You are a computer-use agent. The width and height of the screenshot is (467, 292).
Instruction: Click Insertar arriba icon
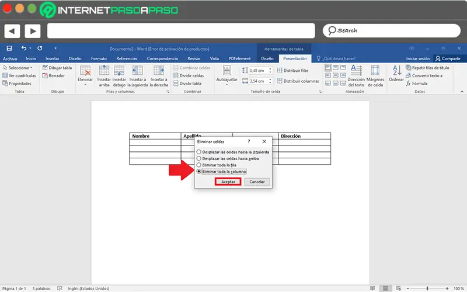tap(104, 76)
